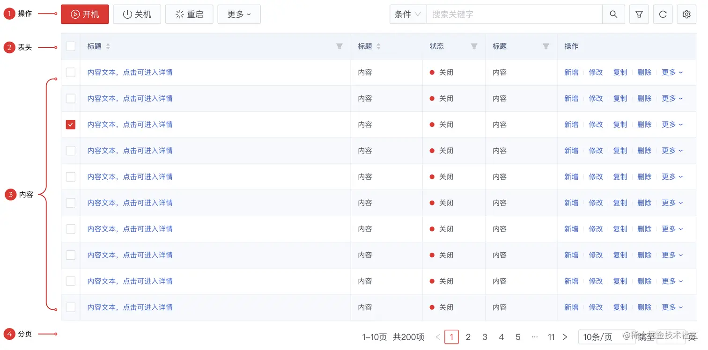This screenshot has height=350, width=708.
Task: Expand 更多 in the last data row
Action: pyautogui.click(x=672, y=307)
